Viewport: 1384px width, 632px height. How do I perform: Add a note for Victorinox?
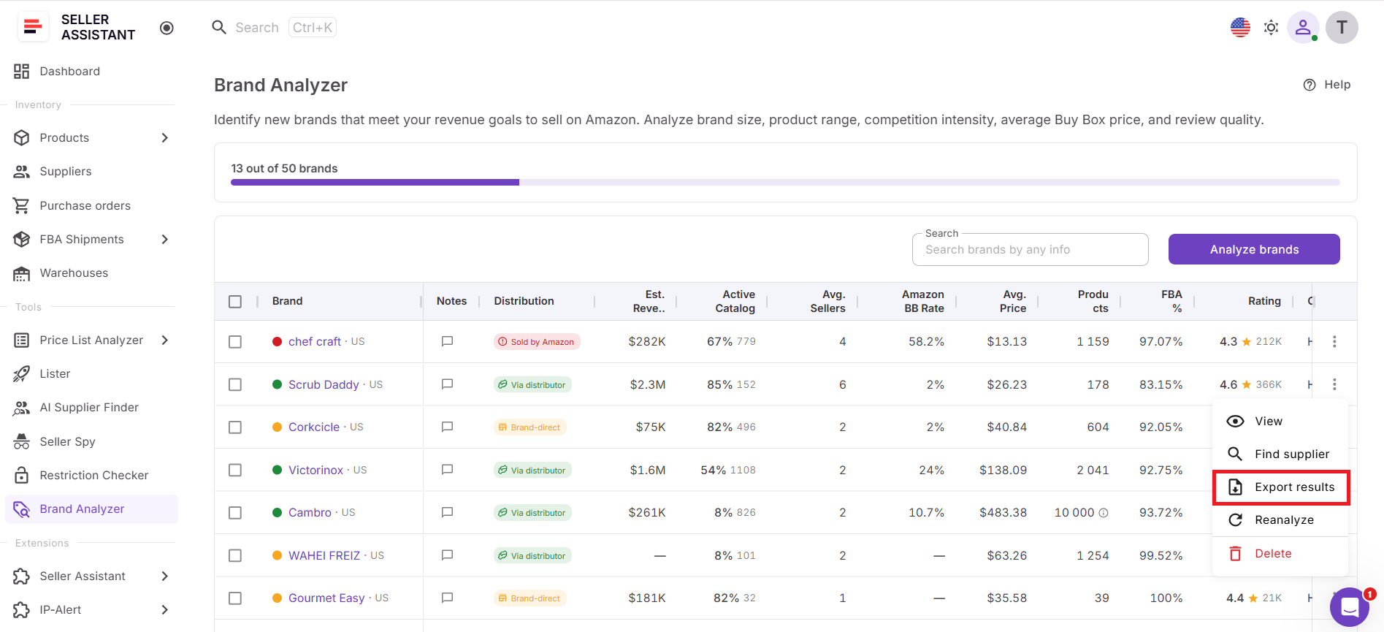(448, 470)
